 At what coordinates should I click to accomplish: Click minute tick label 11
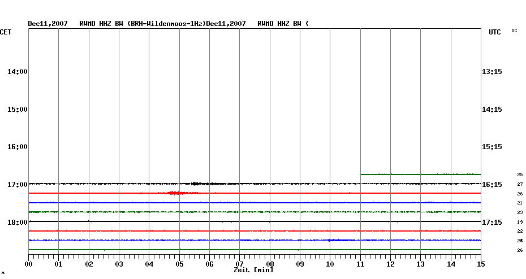(360, 264)
